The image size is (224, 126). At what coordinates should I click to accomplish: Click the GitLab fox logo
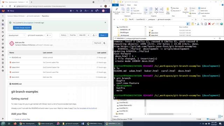coord(3,11)
